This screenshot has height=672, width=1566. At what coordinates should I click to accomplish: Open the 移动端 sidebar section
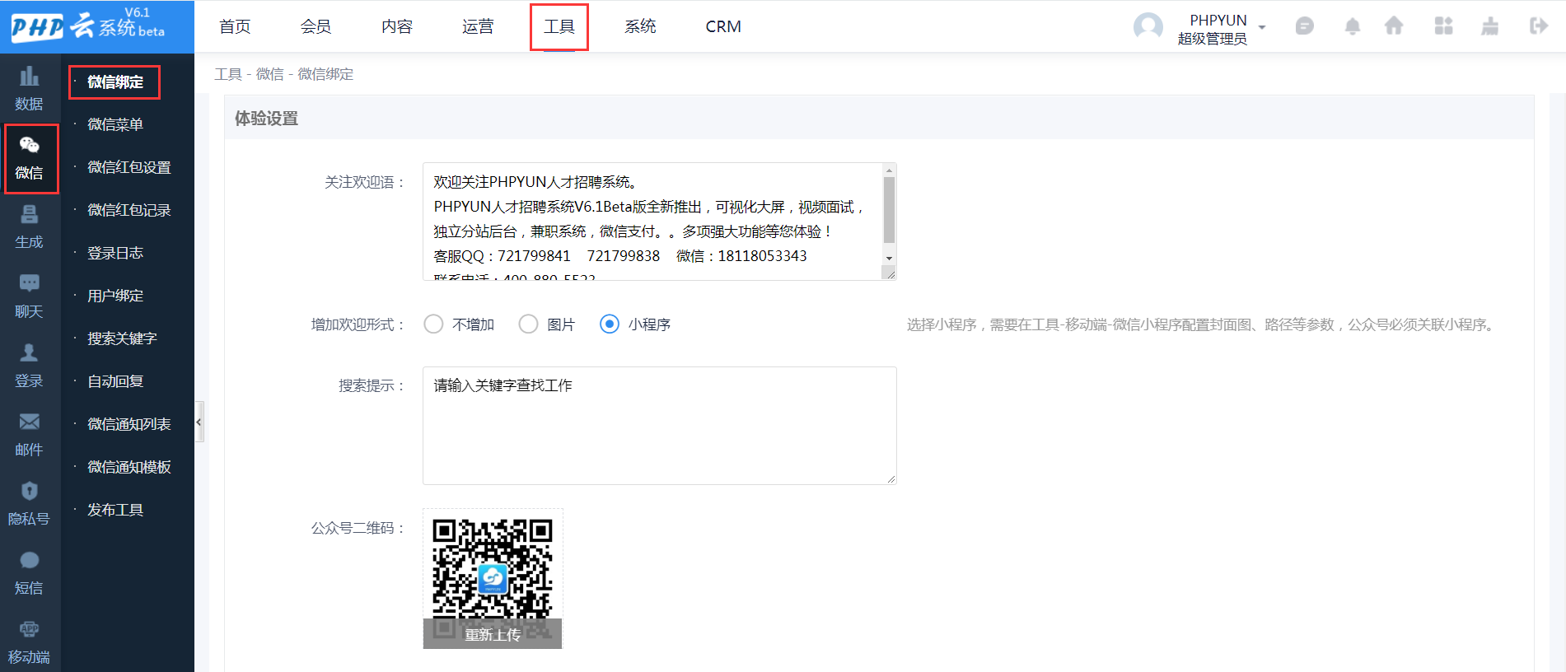[x=29, y=642]
